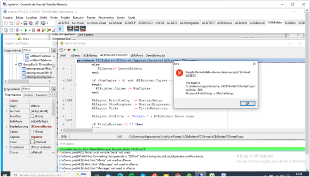Open the Ferramentas menu
310x177 pixels.
(106, 18)
